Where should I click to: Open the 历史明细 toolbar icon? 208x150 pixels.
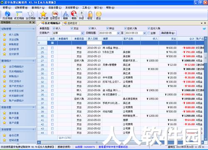coord(7,15)
